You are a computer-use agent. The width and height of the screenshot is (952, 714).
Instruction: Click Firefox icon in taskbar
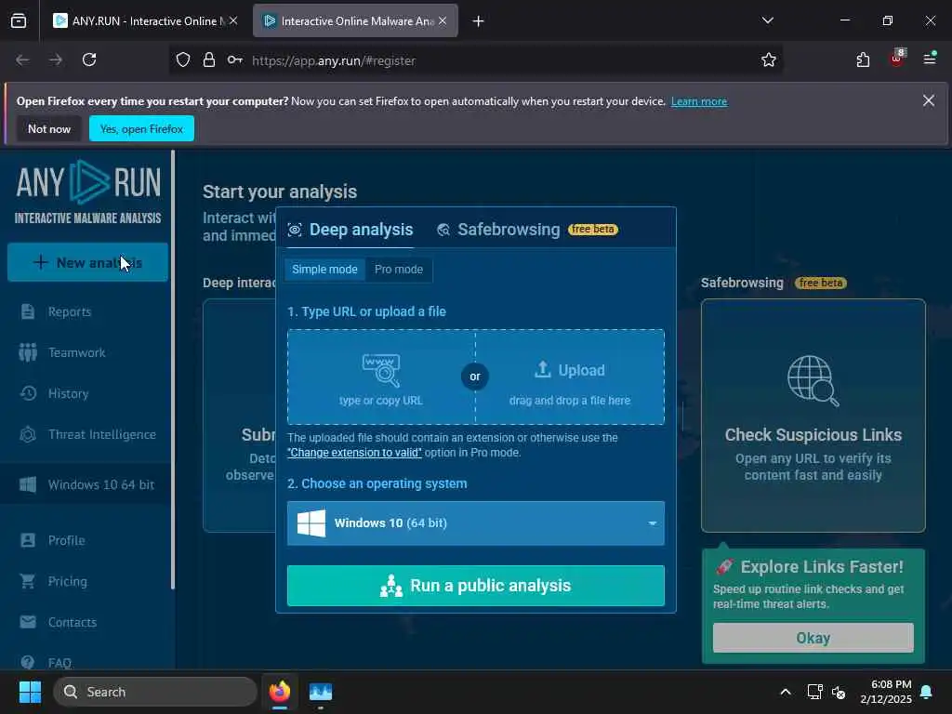(280, 692)
